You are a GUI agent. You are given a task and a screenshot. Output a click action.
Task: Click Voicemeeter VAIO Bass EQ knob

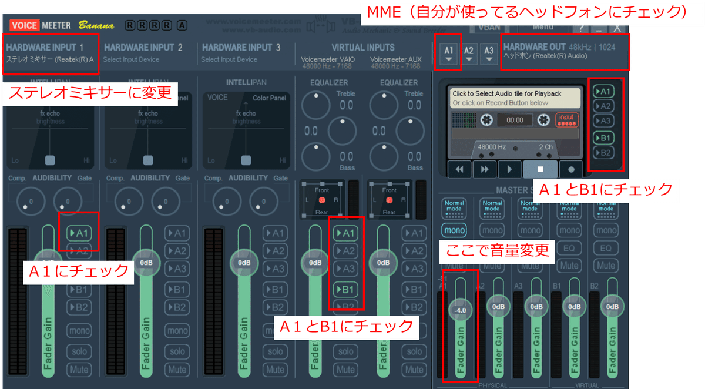pos(316,157)
